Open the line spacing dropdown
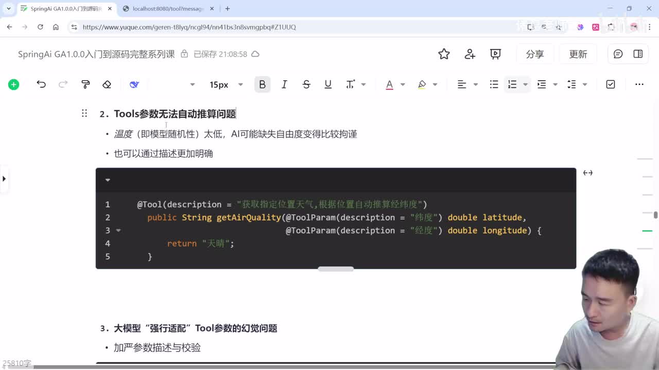This screenshot has height=370, width=659. coord(585,84)
